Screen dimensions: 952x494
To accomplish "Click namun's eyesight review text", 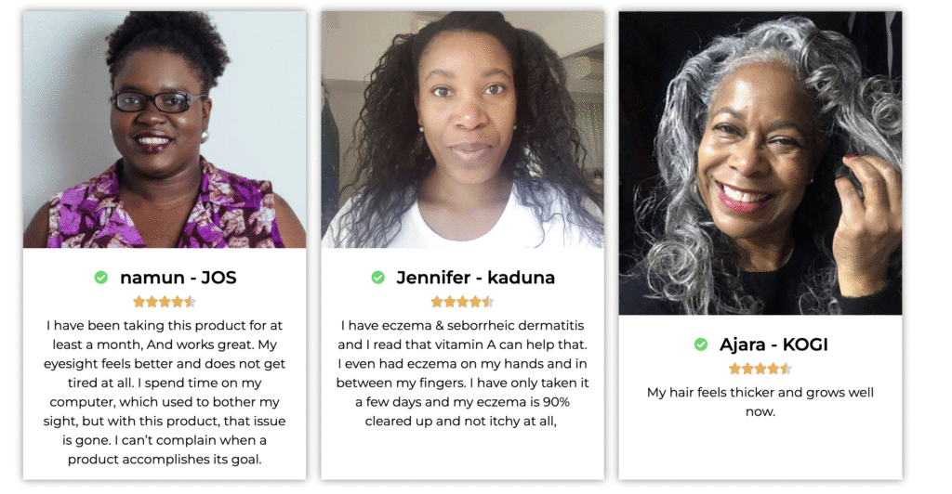I will click(165, 392).
